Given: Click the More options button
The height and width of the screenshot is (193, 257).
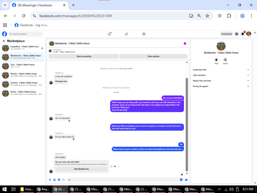Looking at the screenshot, I should coord(154,56).
